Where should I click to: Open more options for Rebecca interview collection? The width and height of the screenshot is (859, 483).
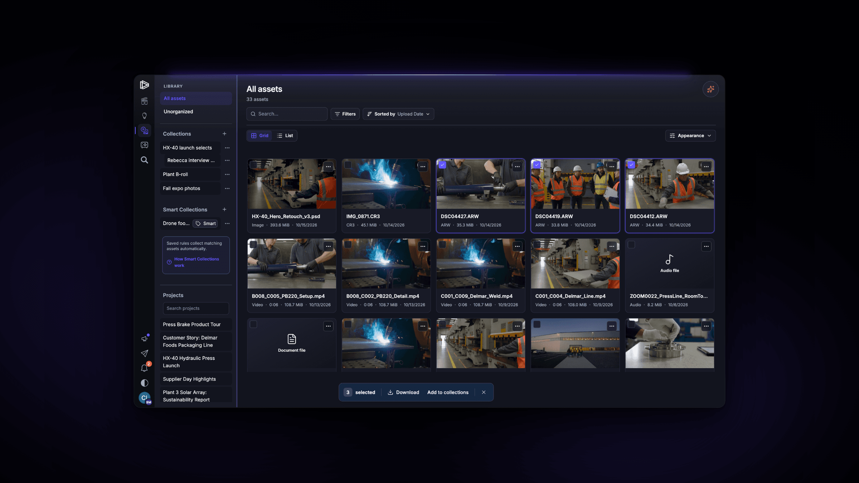(227, 160)
